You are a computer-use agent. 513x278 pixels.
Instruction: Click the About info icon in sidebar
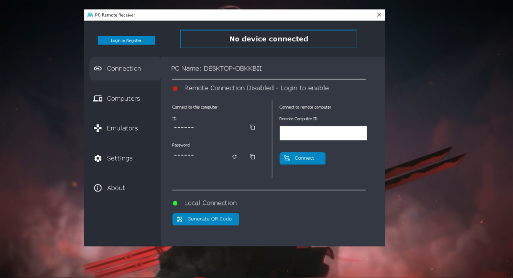(98, 188)
